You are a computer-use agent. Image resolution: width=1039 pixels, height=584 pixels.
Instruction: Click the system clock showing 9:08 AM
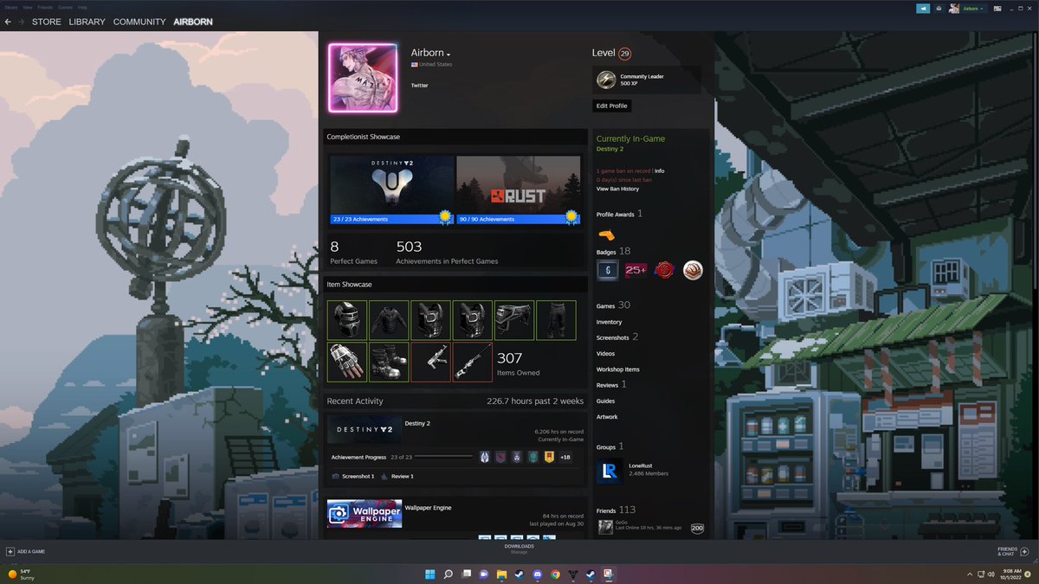[x=1010, y=574]
